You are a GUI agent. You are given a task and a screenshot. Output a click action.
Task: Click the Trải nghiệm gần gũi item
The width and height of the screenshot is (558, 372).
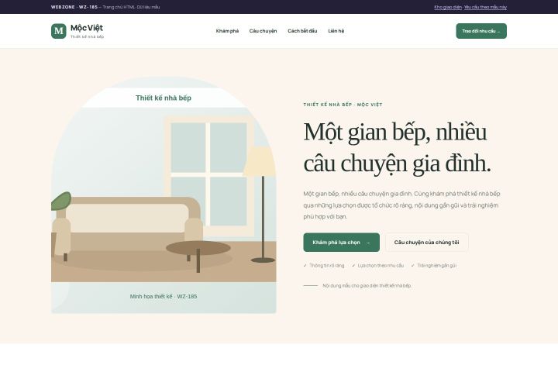pos(433,266)
